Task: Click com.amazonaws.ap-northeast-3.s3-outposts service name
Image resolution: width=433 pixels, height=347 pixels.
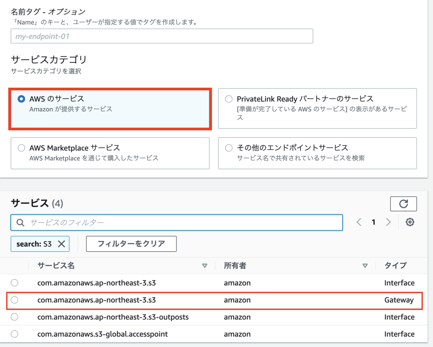Action: pyautogui.click(x=113, y=317)
